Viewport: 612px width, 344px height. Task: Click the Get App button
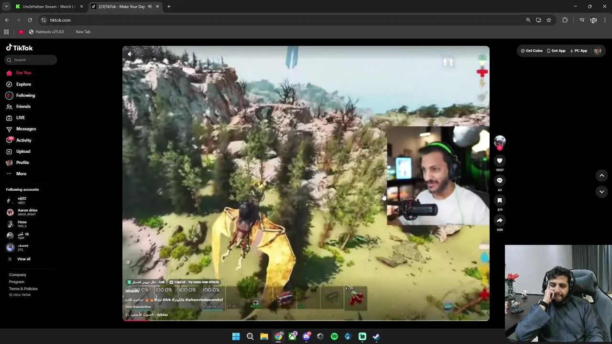pyautogui.click(x=556, y=51)
